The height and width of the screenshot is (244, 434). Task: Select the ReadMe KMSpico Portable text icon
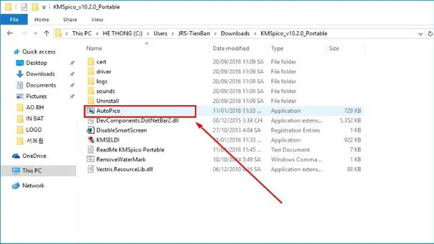point(91,150)
